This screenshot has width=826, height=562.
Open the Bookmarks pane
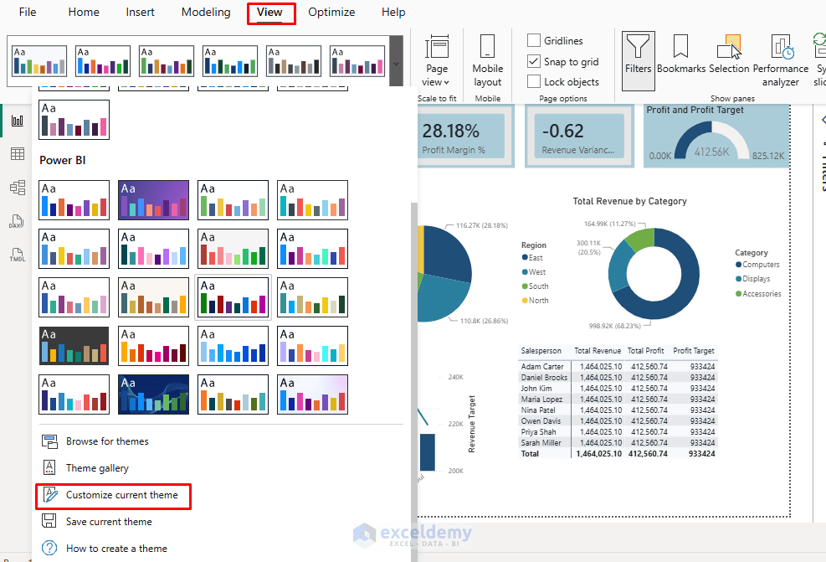click(x=680, y=54)
